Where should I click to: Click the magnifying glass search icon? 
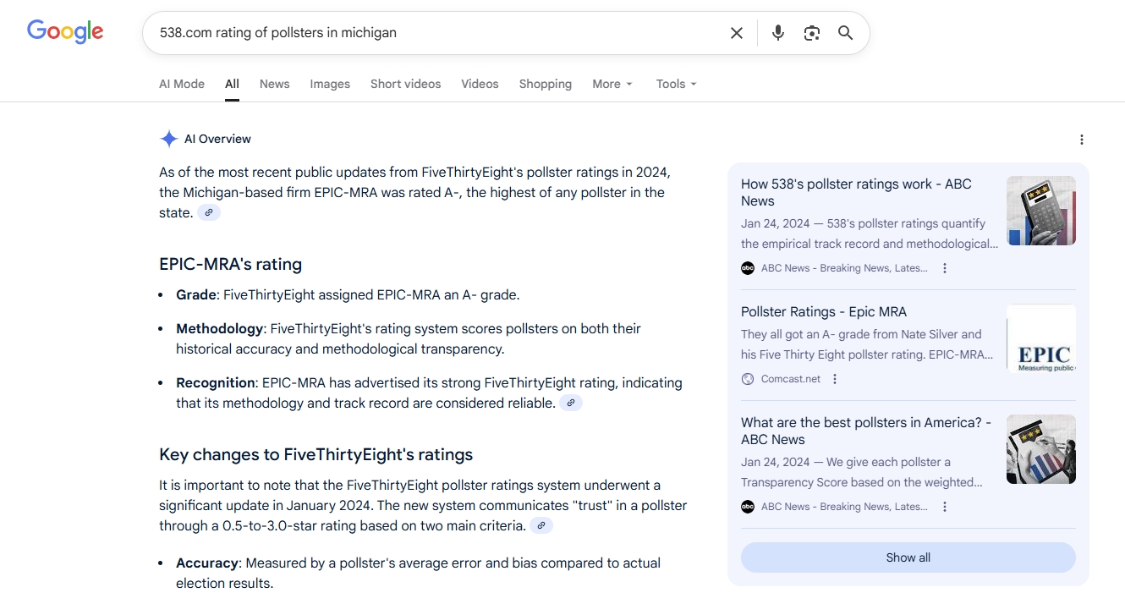click(845, 33)
